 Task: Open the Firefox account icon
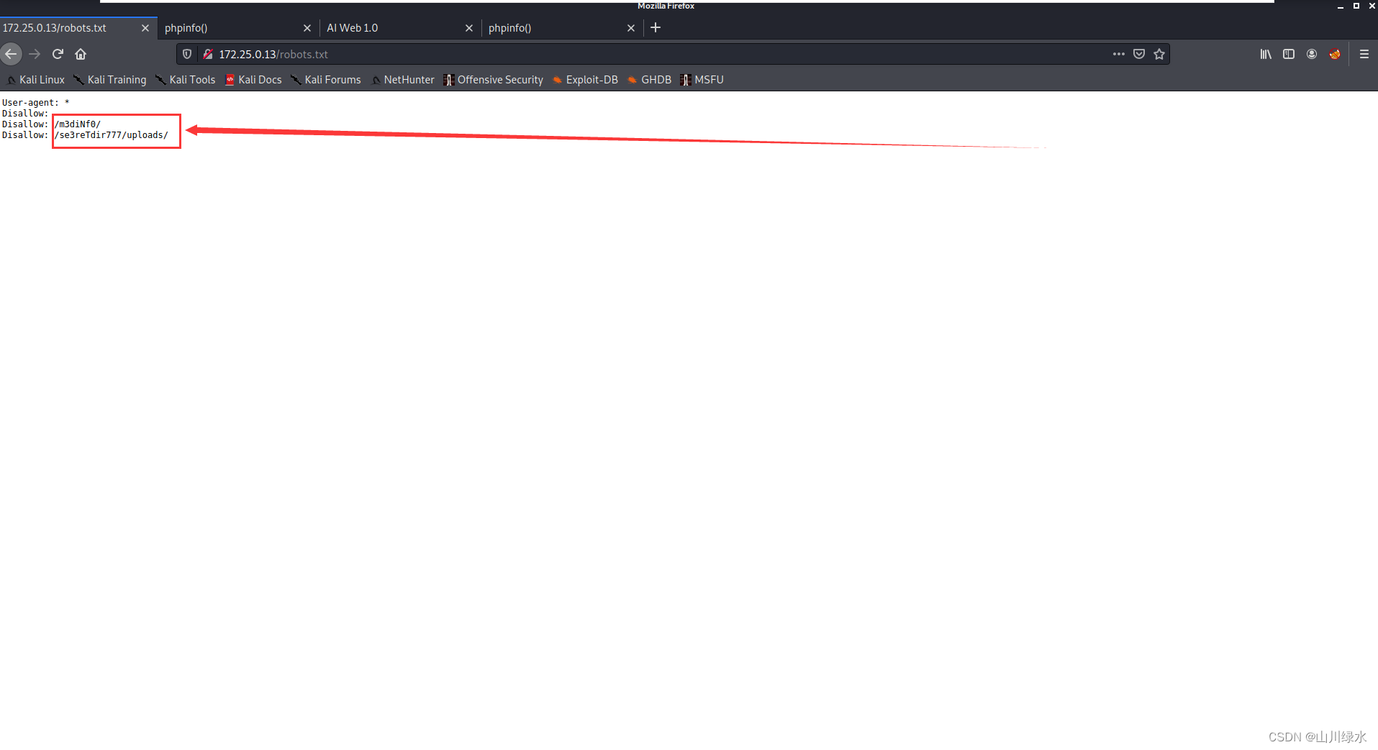[x=1312, y=54]
